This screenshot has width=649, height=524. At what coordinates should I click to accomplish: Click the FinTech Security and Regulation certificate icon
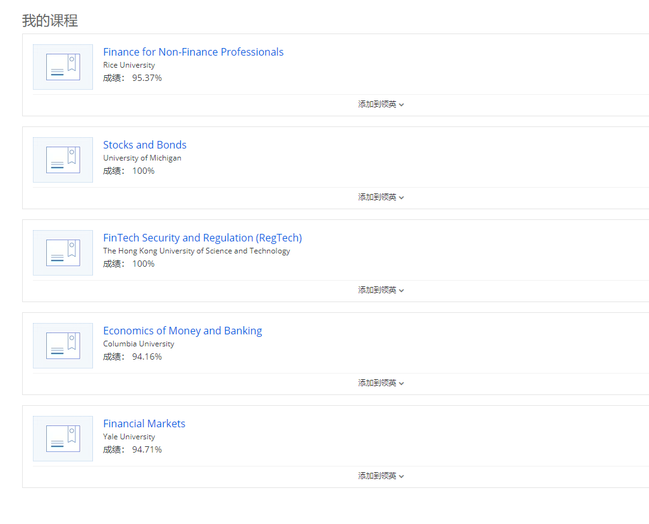63,253
